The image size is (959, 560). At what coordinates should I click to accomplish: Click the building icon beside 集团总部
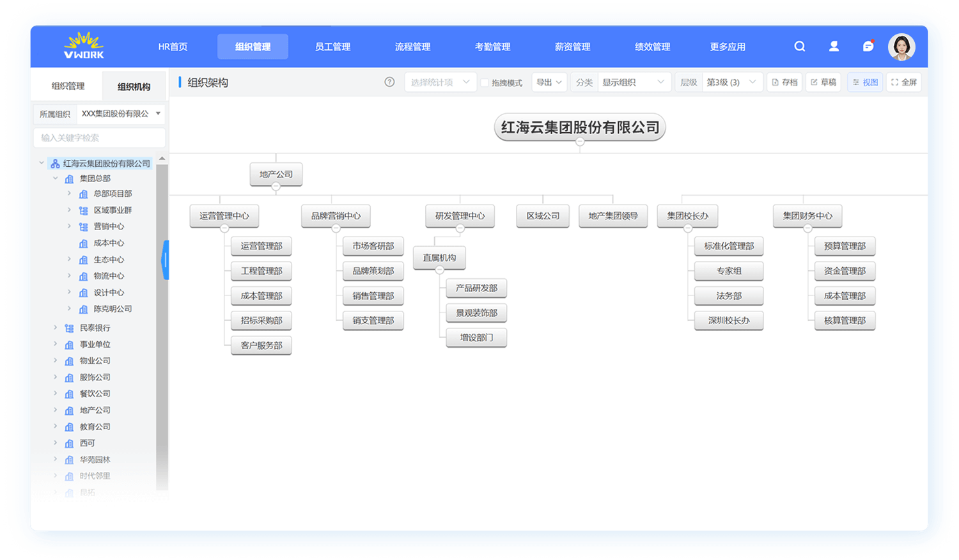coord(69,179)
